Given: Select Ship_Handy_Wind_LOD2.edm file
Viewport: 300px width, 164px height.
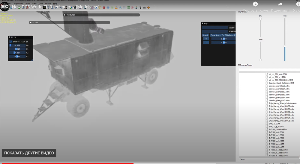Looking at the screenshot, I should click(x=282, y=112).
